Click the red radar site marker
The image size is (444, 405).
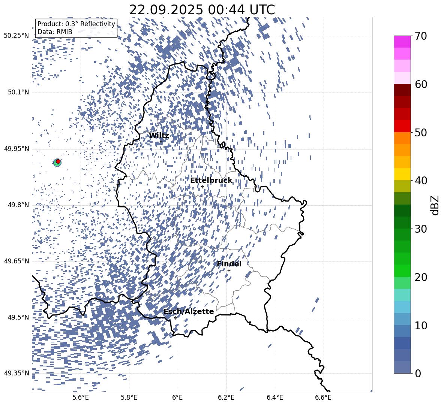pos(58,161)
